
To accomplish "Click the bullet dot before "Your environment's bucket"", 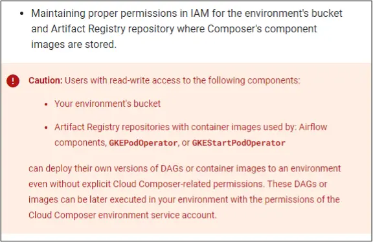I will coord(46,104).
